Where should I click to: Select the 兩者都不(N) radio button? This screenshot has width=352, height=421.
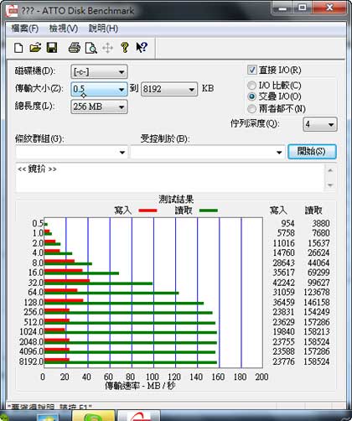tap(251, 108)
